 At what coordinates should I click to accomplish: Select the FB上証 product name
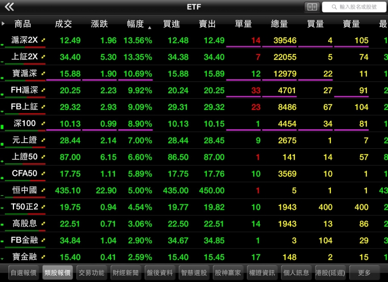(x=24, y=107)
